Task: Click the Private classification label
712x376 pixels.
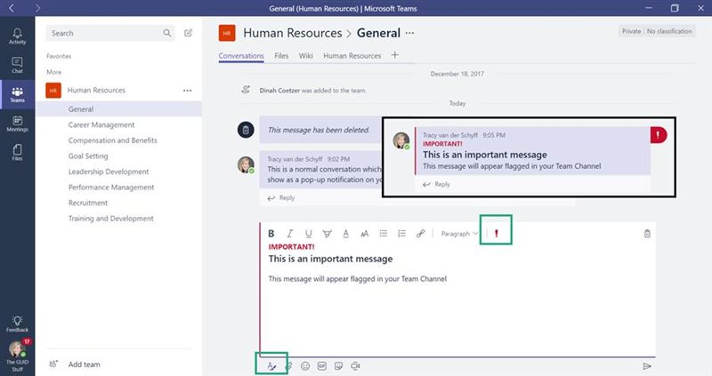Action: click(631, 31)
